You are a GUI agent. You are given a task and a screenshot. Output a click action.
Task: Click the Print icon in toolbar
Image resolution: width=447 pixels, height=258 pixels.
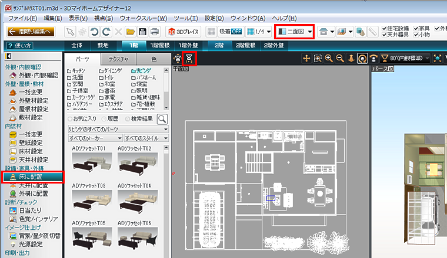click(154, 31)
